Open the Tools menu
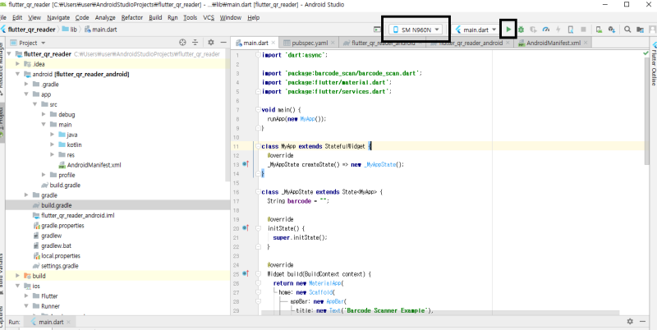 click(x=191, y=17)
